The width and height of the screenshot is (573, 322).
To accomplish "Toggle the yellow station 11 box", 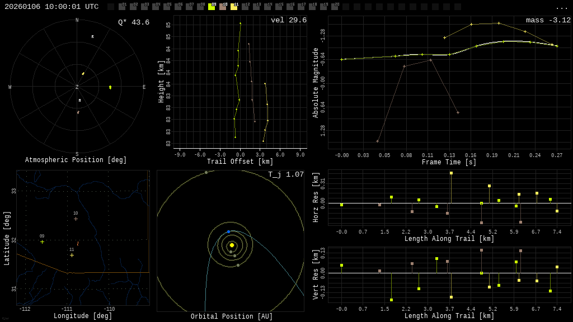I will (x=234, y=7).
